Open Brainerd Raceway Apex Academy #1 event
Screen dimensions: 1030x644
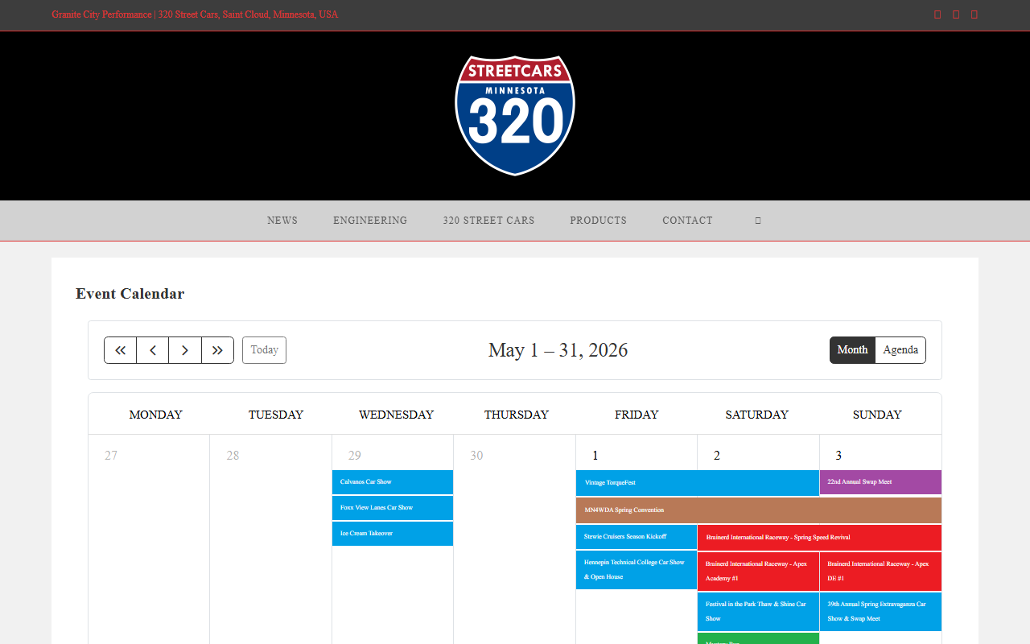(x=758, y=572)
